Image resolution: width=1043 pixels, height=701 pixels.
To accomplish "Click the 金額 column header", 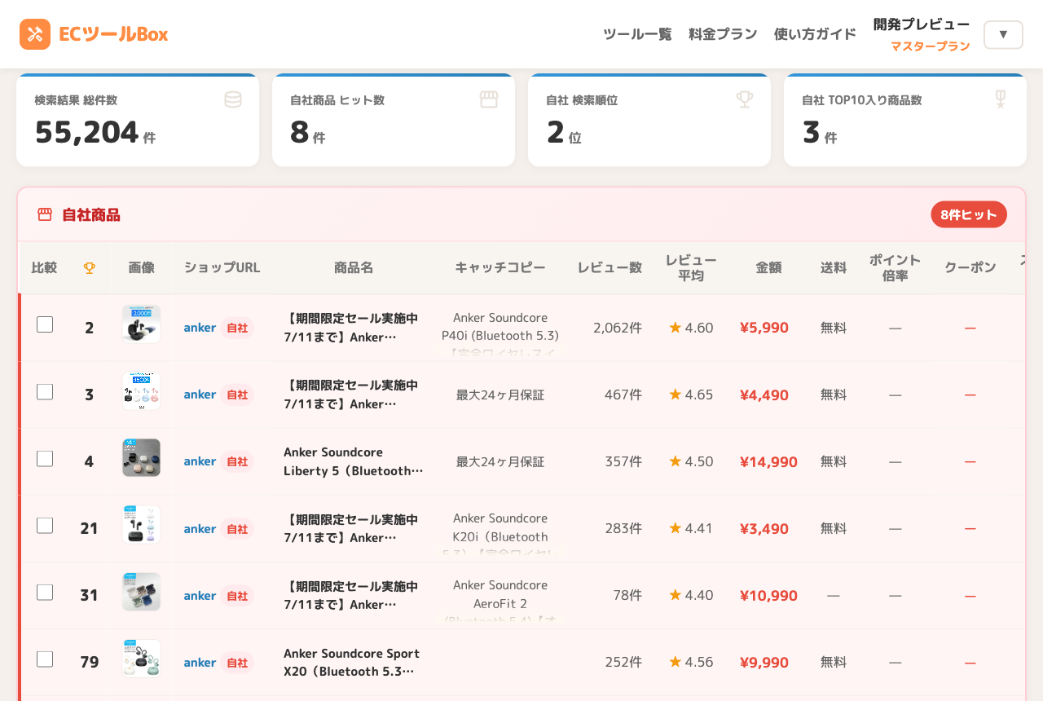I will coord(768,267).
